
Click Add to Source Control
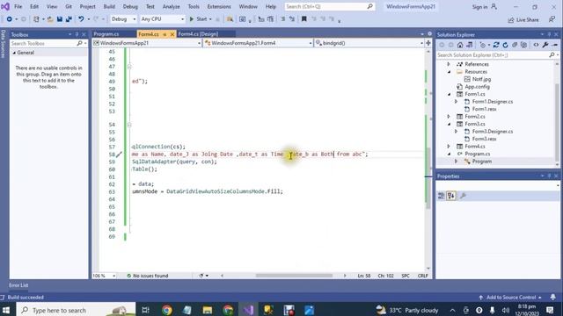[x=510, y=297]
